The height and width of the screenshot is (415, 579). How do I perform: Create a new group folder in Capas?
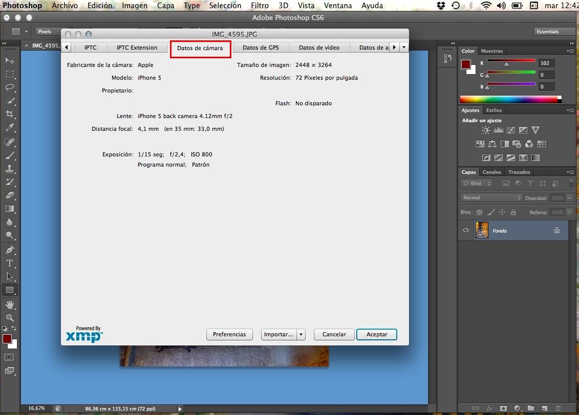[530, 408]
